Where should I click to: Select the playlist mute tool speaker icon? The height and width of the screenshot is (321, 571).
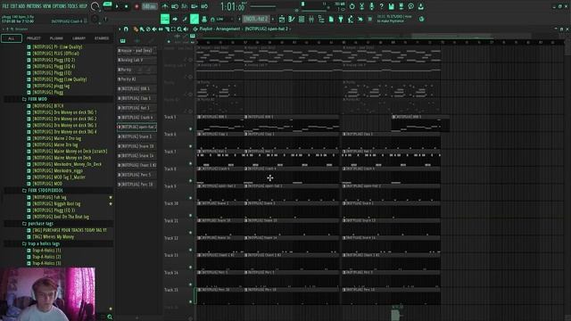(x=154, y=29)
